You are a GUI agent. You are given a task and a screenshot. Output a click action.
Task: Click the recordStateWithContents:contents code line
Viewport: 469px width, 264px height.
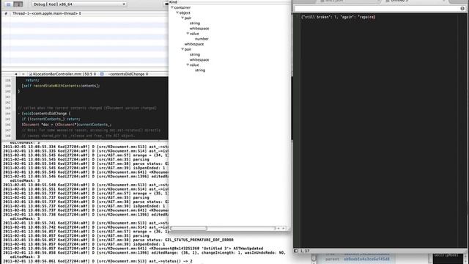(x=61, y=86)
